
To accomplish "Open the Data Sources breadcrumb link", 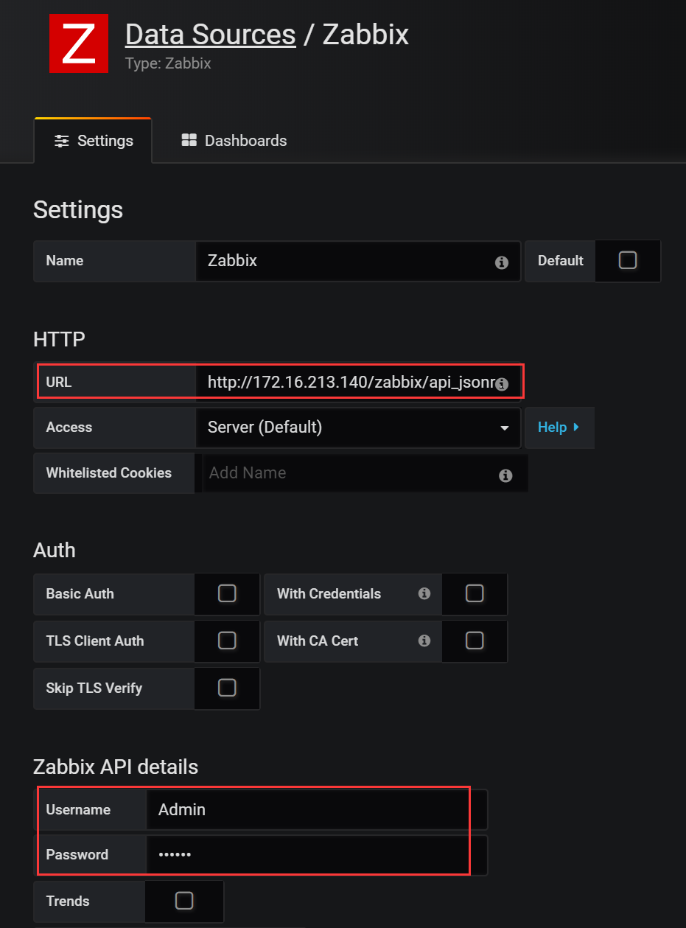I will 210,35.
